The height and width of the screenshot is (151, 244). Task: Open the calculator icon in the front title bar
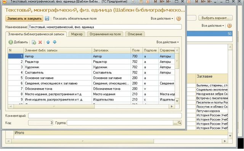coord(141,2)
